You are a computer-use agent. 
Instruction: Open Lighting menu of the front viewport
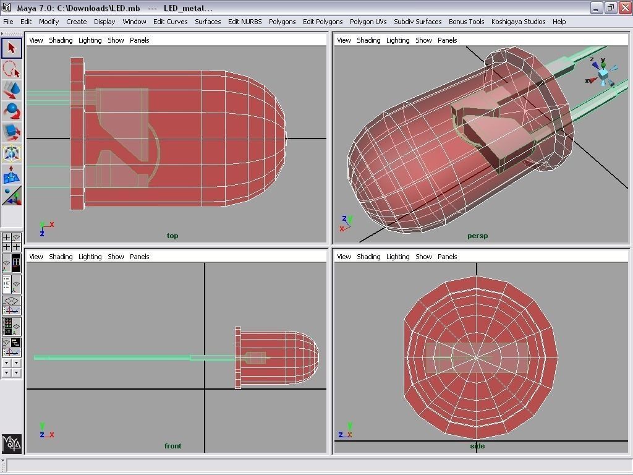[90, 257]
